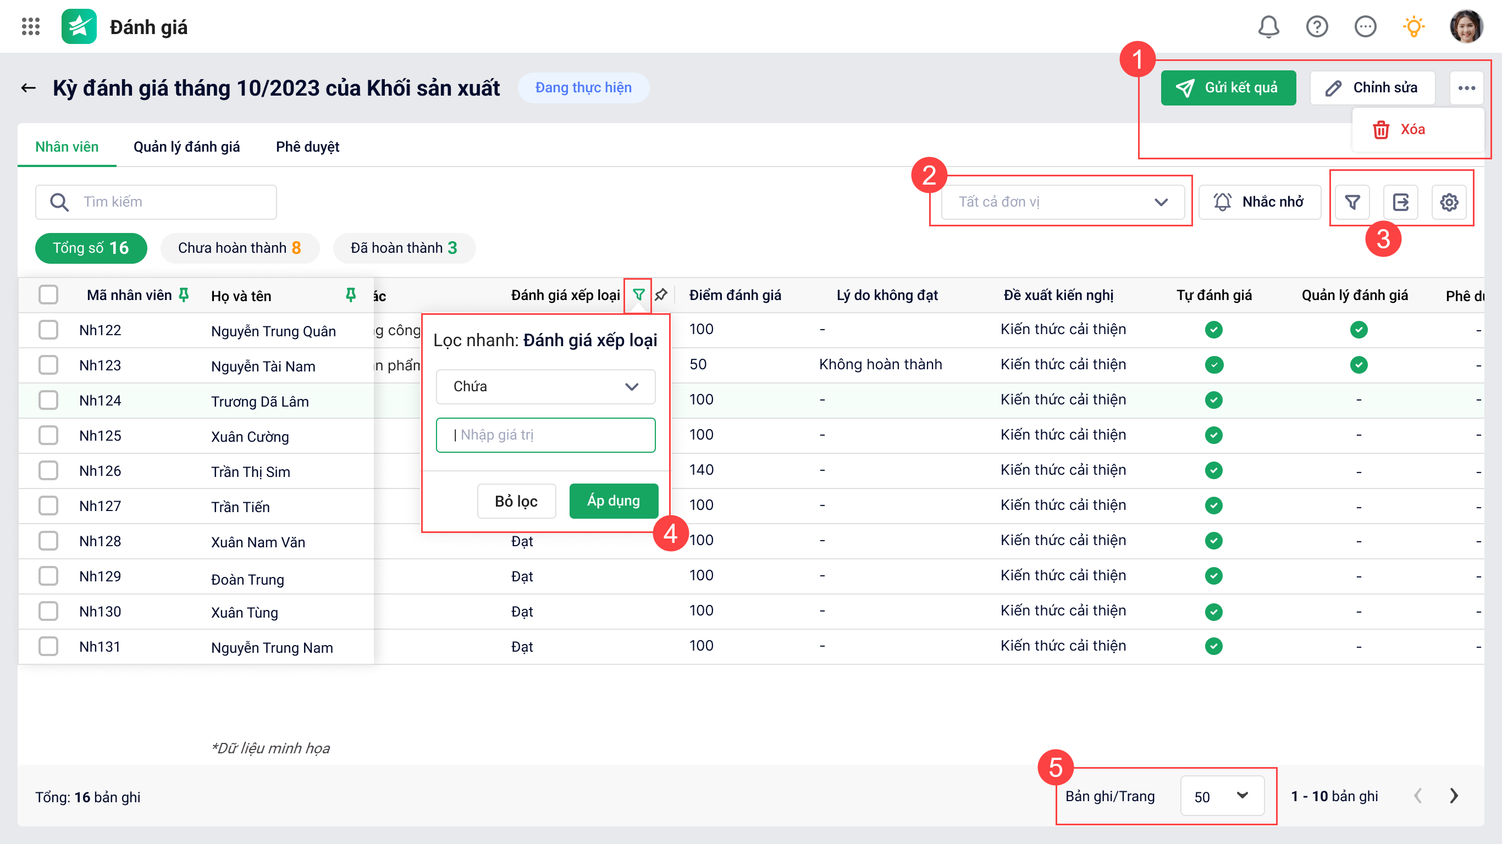Check the row for Nh126
The image size is (1502, 844).
point(48,470)
